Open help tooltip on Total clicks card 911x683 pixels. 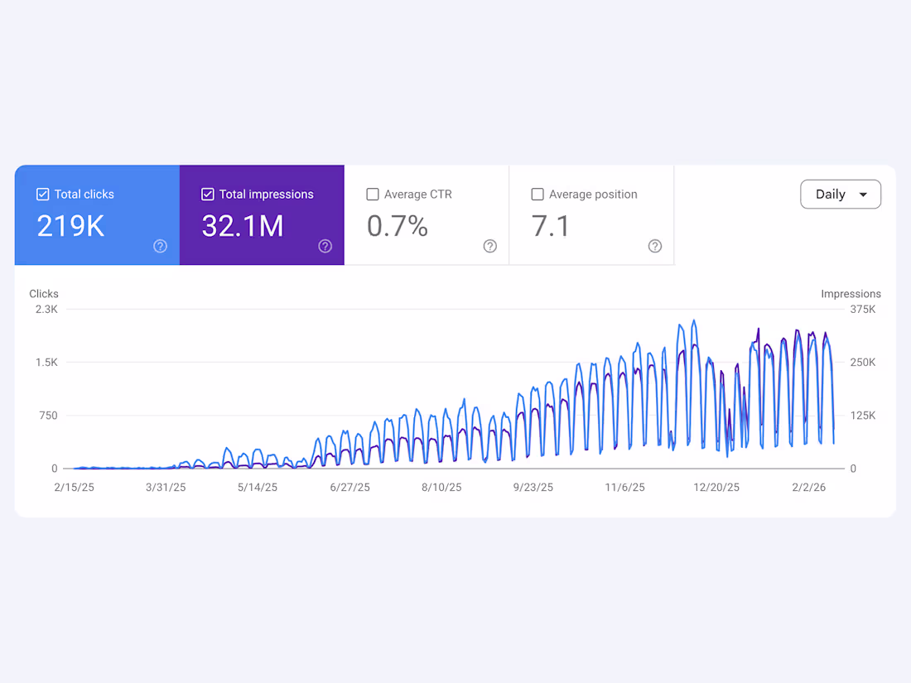click(x=160, y=246)
